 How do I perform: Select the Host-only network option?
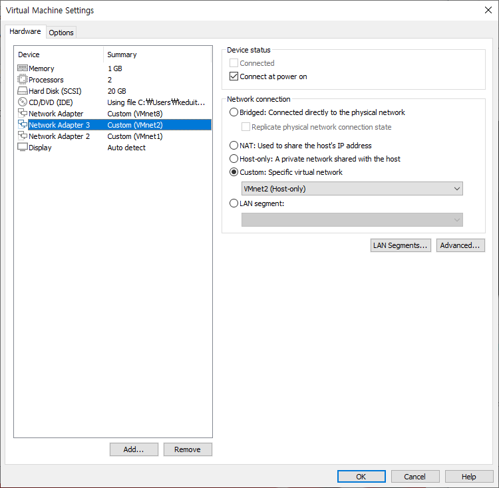click(234, 159)
